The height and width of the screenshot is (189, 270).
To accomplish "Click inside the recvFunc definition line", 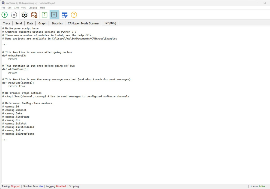I will (18, 83).
